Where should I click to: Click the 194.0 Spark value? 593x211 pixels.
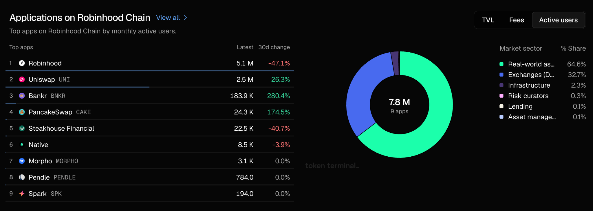(x=245, y=194)
